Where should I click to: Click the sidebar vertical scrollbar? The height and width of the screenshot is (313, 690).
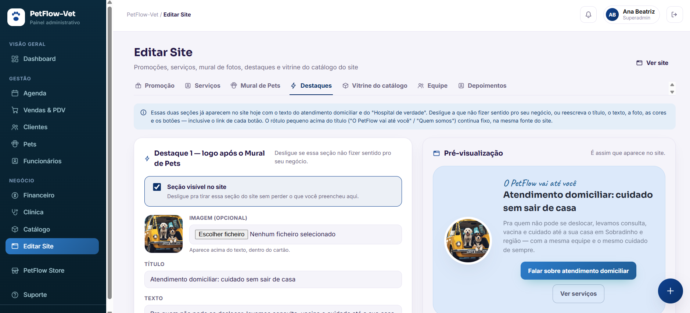pyautogui.click(x=109, y=152)
